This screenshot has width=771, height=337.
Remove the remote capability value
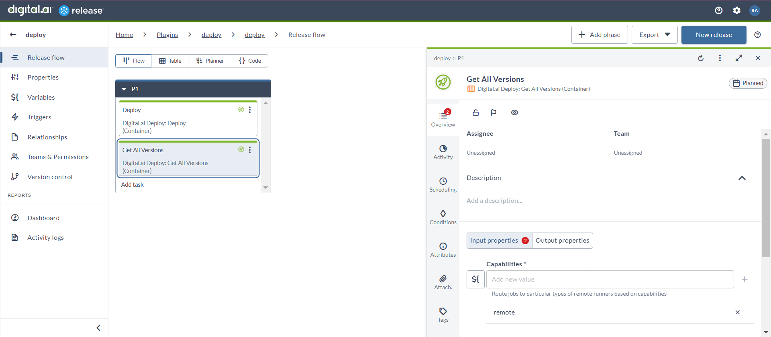(x=737, y=312)
